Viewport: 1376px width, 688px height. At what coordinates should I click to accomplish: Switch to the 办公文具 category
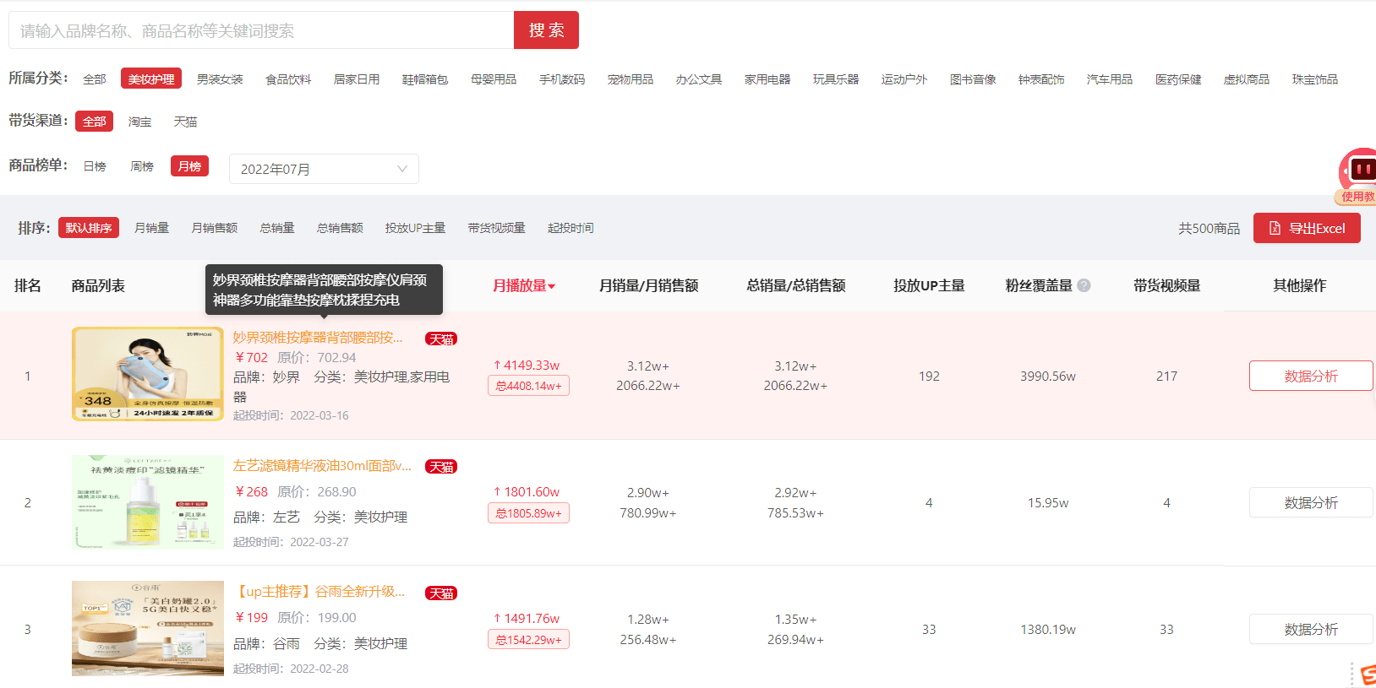[x=699, y=79]
